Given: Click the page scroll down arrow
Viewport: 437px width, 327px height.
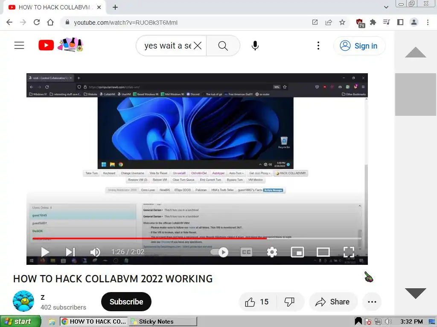Looking at the screenshot, I should pos(415,293).
